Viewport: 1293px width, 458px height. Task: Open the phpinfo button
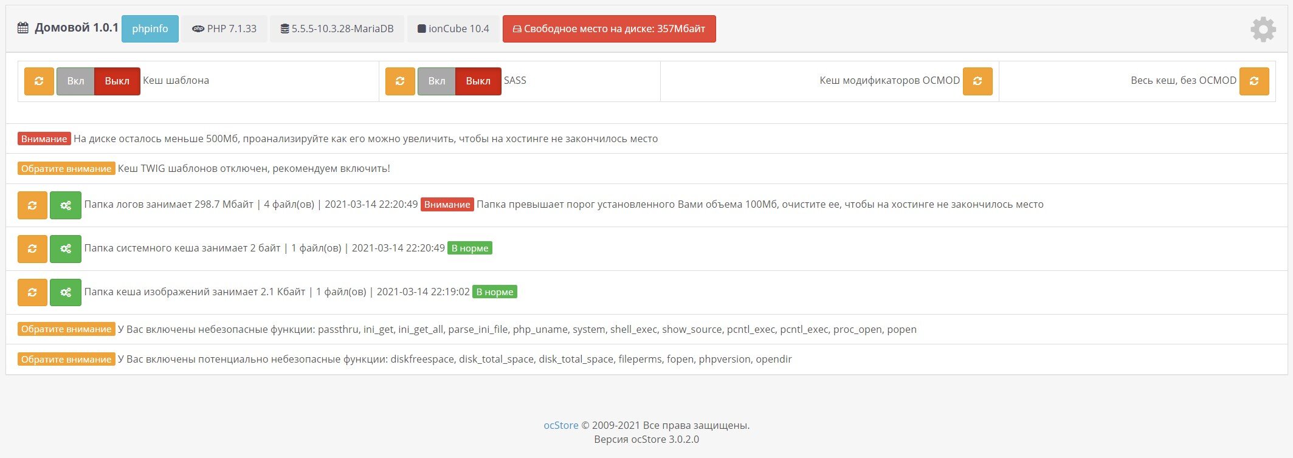[150, 29]
